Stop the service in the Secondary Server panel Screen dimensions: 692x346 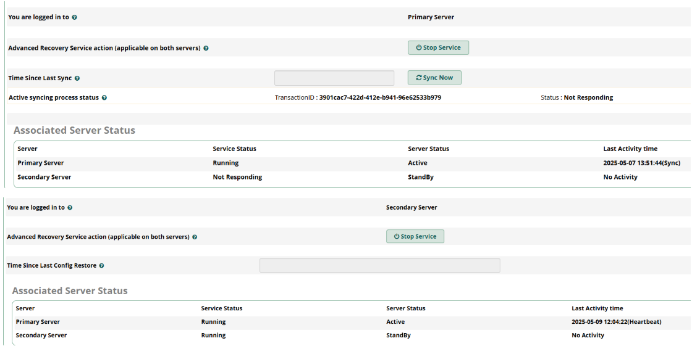tap(415, 236)
